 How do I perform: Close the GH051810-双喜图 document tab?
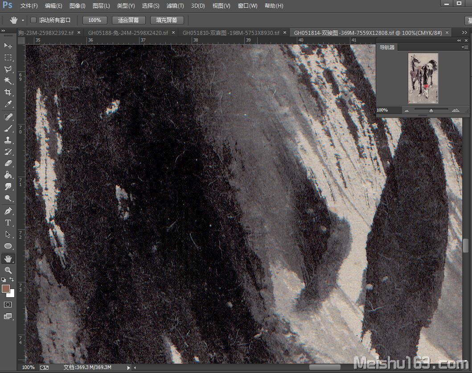tap(285, 32)
